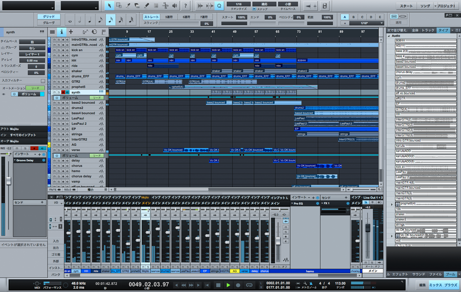
Task: Choose the whole note quantize value
Action: [70, 20]
